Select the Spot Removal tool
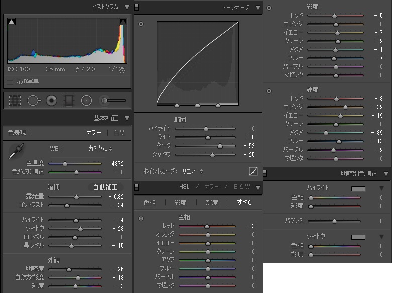The image size is (393, 293). click(34, 101)
